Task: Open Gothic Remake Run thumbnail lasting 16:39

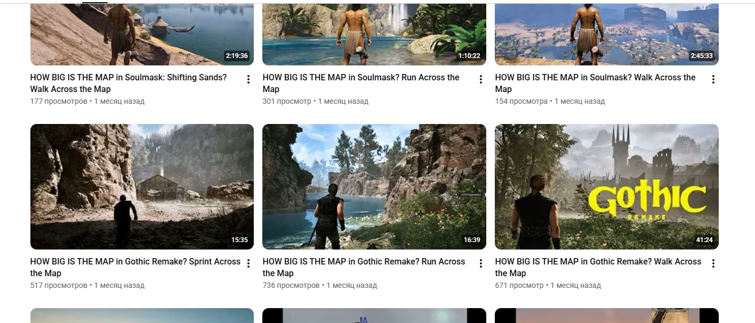Action: (x=374, y=187)
